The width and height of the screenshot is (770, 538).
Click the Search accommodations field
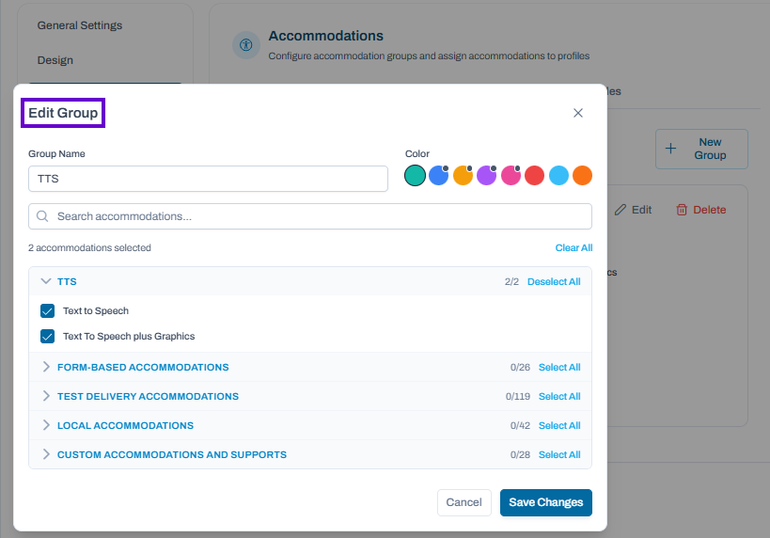click(x=310, y=216)
